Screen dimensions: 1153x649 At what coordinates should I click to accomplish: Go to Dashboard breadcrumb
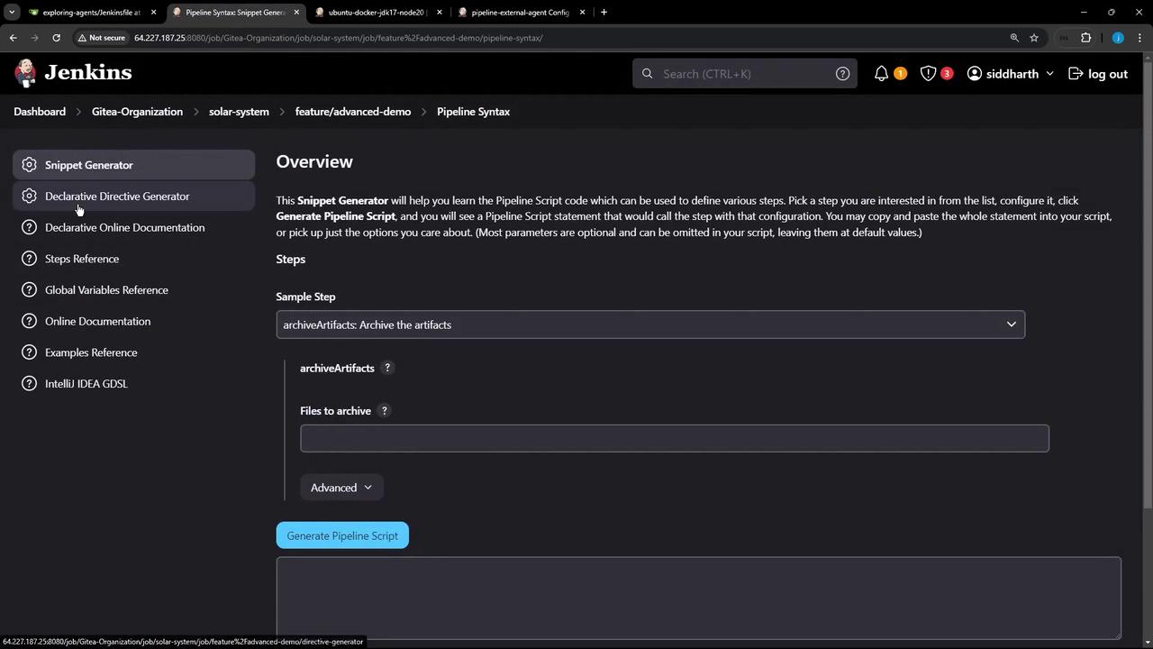40,112
